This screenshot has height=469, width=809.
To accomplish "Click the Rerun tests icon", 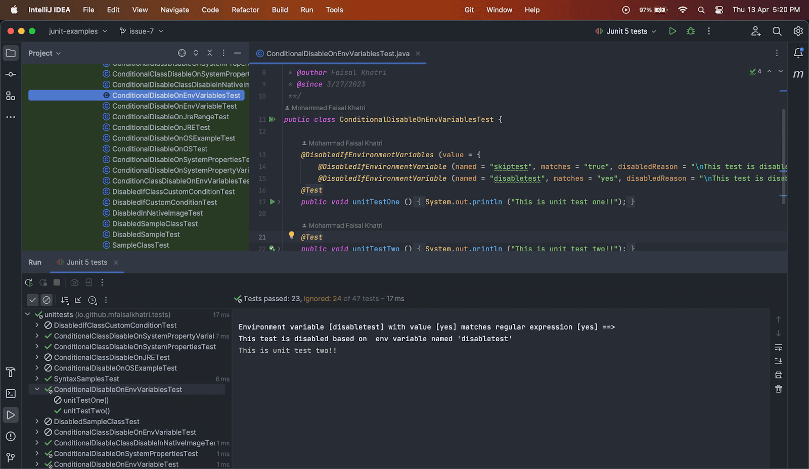I will [29, 283].
